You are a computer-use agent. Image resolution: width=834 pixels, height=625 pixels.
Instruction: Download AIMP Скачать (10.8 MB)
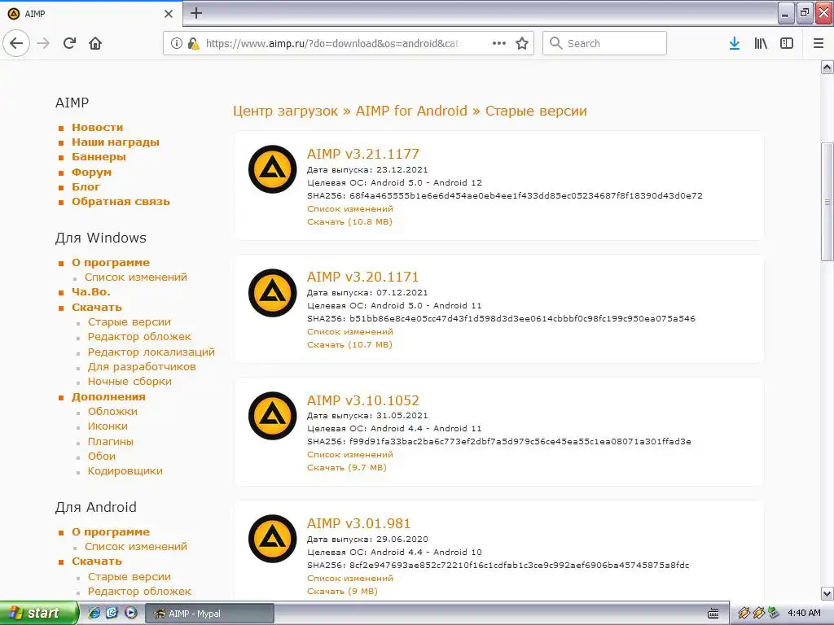[x=349, y=221]
